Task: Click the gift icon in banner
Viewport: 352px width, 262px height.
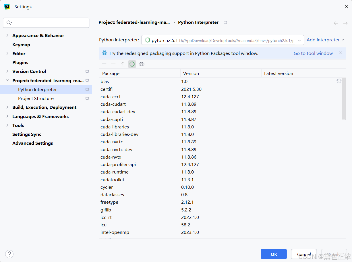Action: [104, 53]
